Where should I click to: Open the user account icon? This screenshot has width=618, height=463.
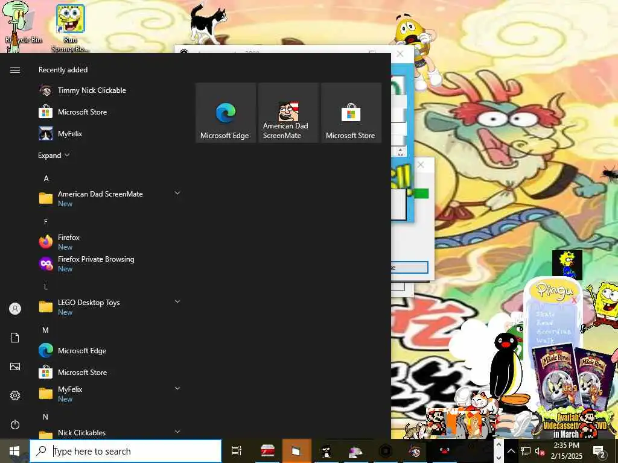(15, 309)
